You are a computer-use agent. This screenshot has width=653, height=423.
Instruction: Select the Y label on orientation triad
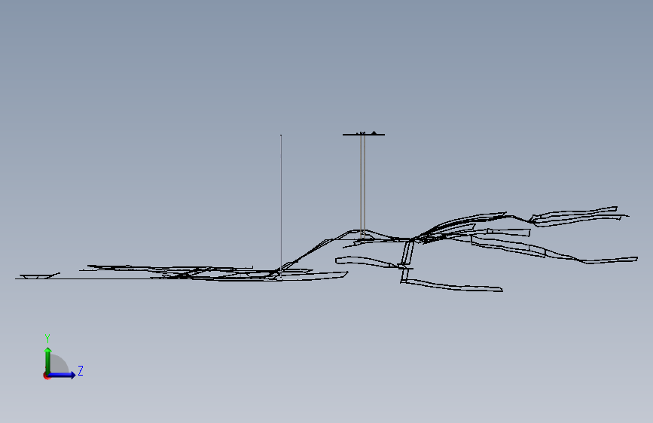pyautogui.click(x=47, y=338)
